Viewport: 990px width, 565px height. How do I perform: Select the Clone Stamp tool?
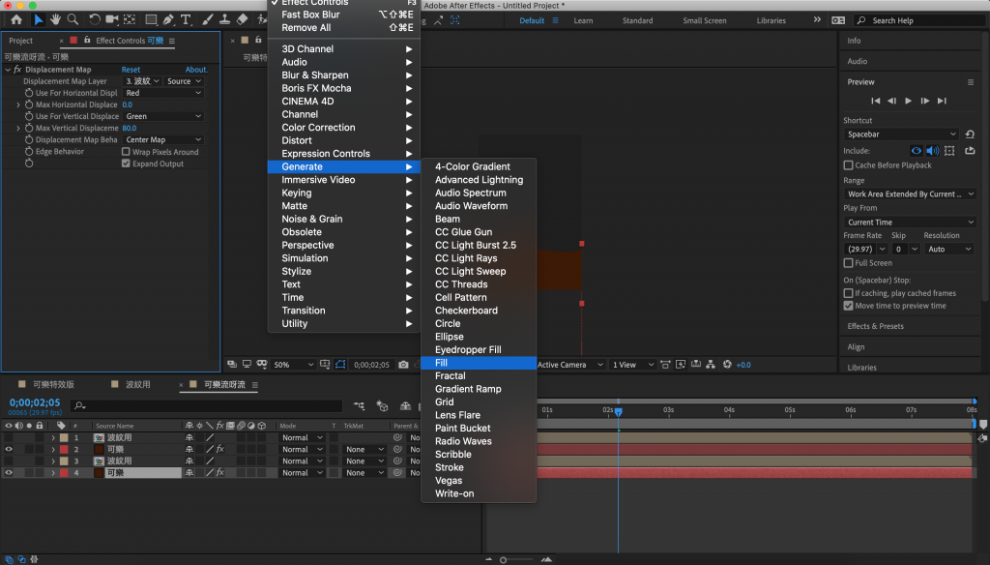(x=224, y=19)
